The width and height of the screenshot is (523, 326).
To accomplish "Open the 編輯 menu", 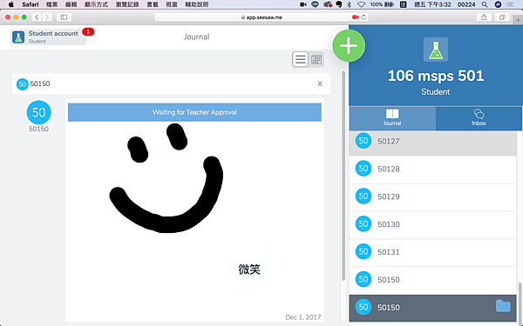I will (71, 4).
